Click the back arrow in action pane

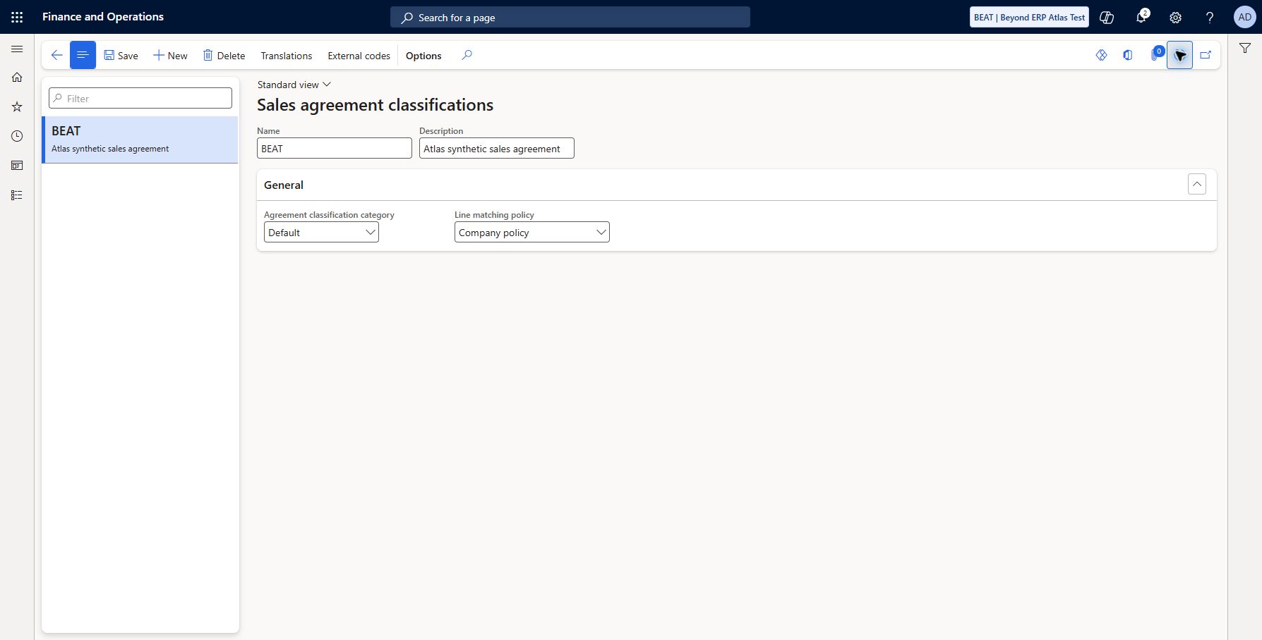tap(56, 55)
